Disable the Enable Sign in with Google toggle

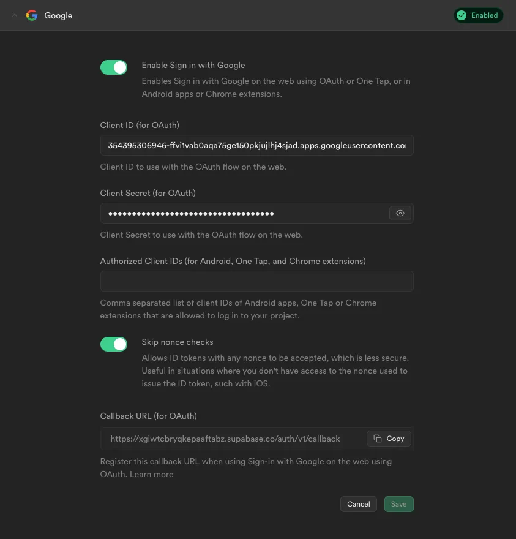coord(114,67)
